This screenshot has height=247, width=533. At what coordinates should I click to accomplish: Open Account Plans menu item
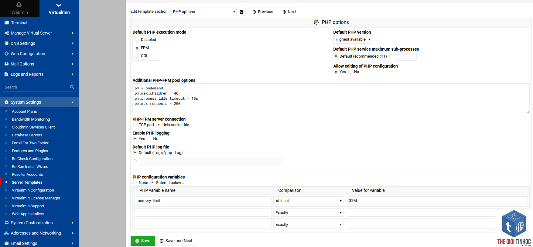(x=24, y=111)
